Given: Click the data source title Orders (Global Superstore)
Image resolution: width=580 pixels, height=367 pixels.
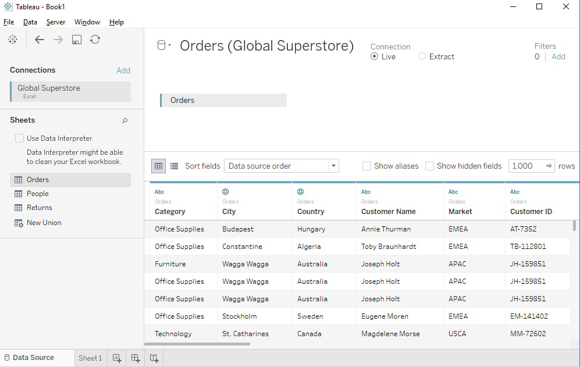Looking at the screenshot, I should coord(266,46).
